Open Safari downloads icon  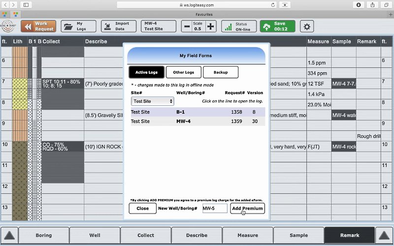point(359,4)
